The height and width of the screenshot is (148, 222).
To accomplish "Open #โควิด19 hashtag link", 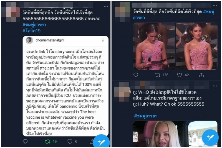I will 32,30.
